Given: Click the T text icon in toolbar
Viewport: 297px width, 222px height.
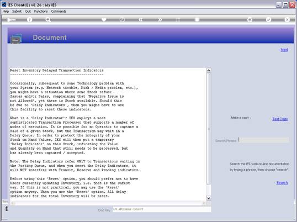Looking at the screenshot, I should tap(178, 20).
